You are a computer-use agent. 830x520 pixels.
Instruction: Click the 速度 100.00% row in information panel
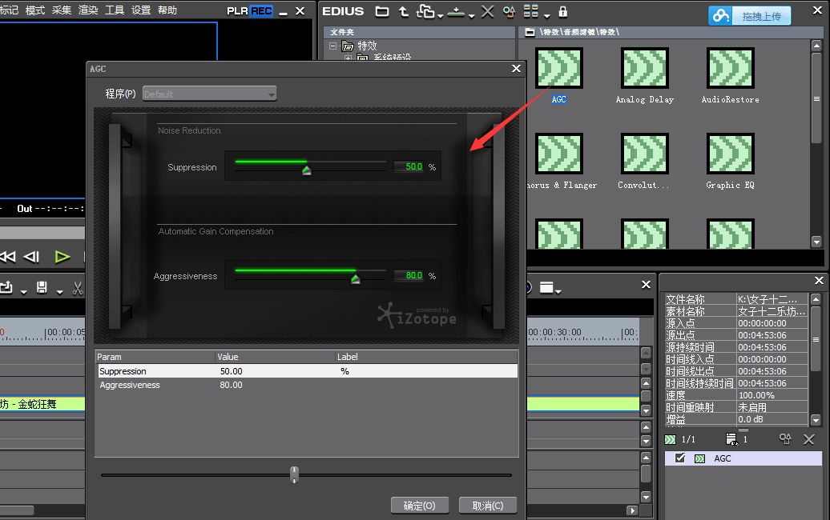tap(736, 395)
